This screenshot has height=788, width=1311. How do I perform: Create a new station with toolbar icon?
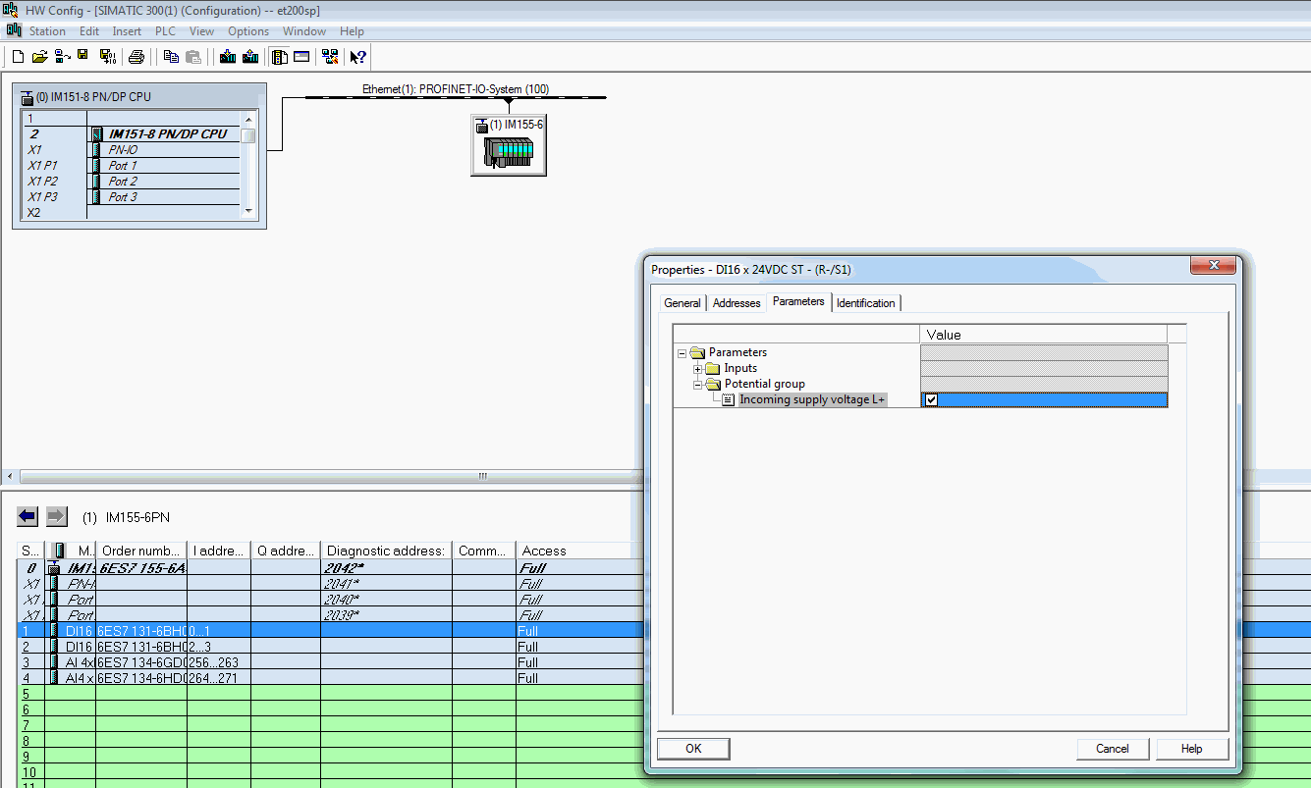point(18,57)
